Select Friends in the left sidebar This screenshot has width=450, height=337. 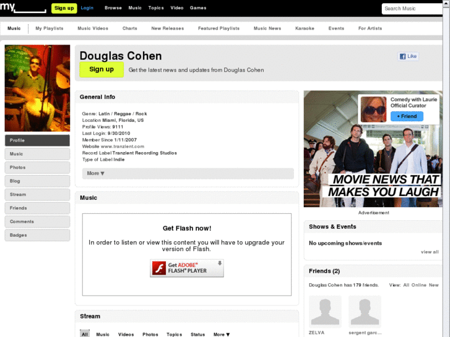point(37,208)
